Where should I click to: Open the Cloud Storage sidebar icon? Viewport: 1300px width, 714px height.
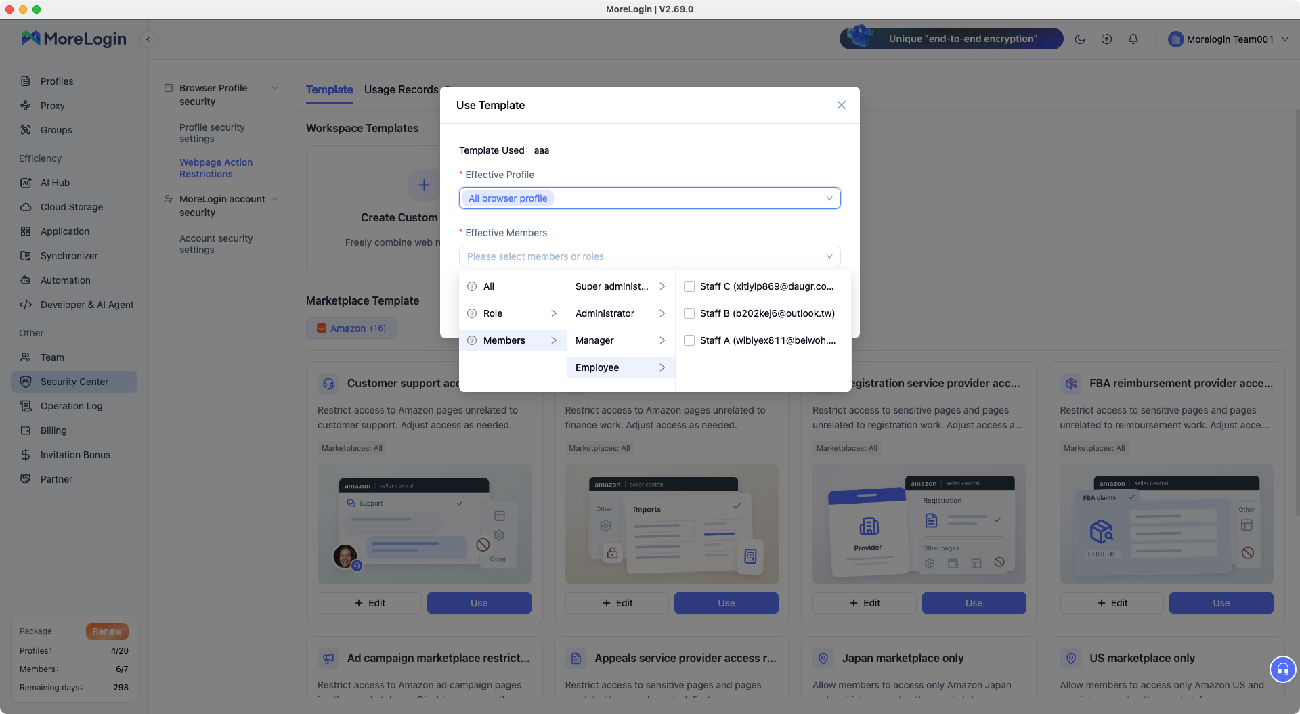[x=26, y=207]
